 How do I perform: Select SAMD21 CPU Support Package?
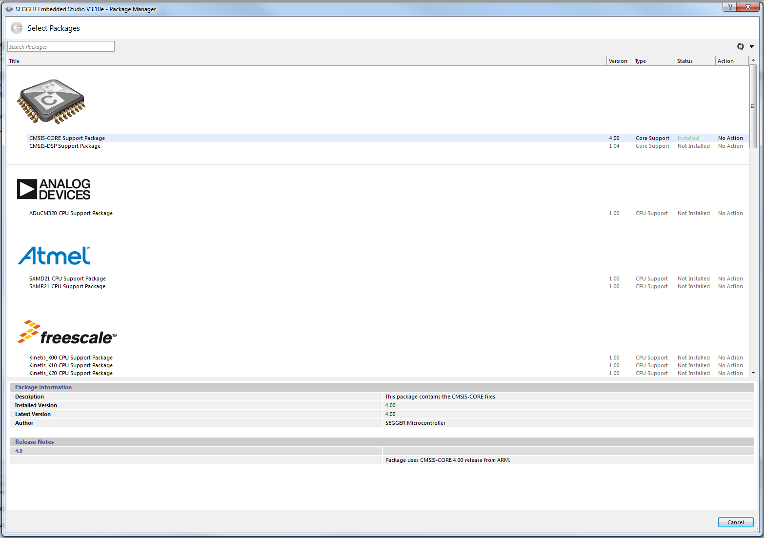pos(387,279)
